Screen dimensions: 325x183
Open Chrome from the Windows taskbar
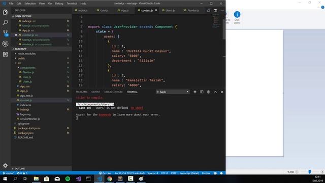pyautogui.click(x=110, y=178)
